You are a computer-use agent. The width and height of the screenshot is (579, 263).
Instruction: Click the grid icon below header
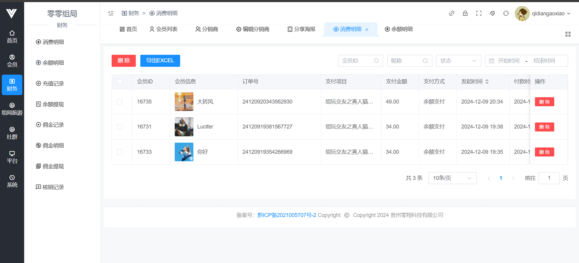tap(568, 34)
